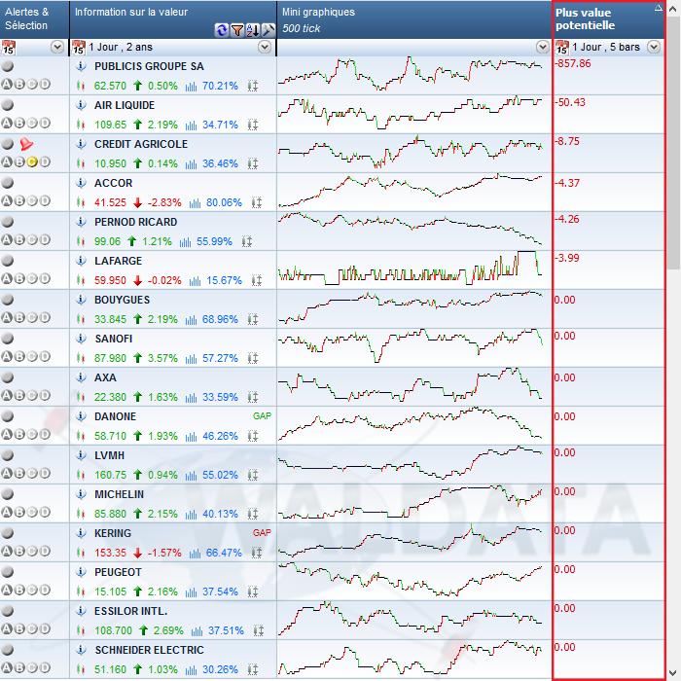Click the Information sur la valeur column header
Viewport: 681px width, 681px height.
point(173,19)
